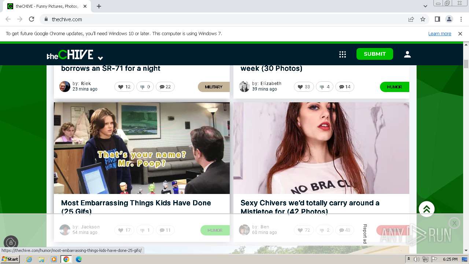This screenshot has height=264, width=469.
Task: Click the green SUBMIT button
Action: [x=374, y=54]
